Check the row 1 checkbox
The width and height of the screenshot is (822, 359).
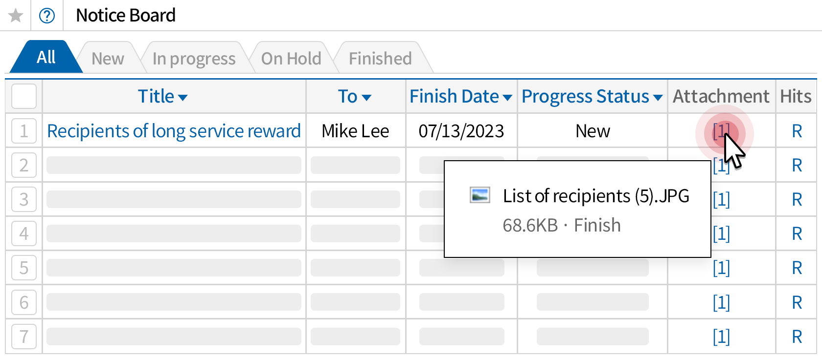point(24,131)
